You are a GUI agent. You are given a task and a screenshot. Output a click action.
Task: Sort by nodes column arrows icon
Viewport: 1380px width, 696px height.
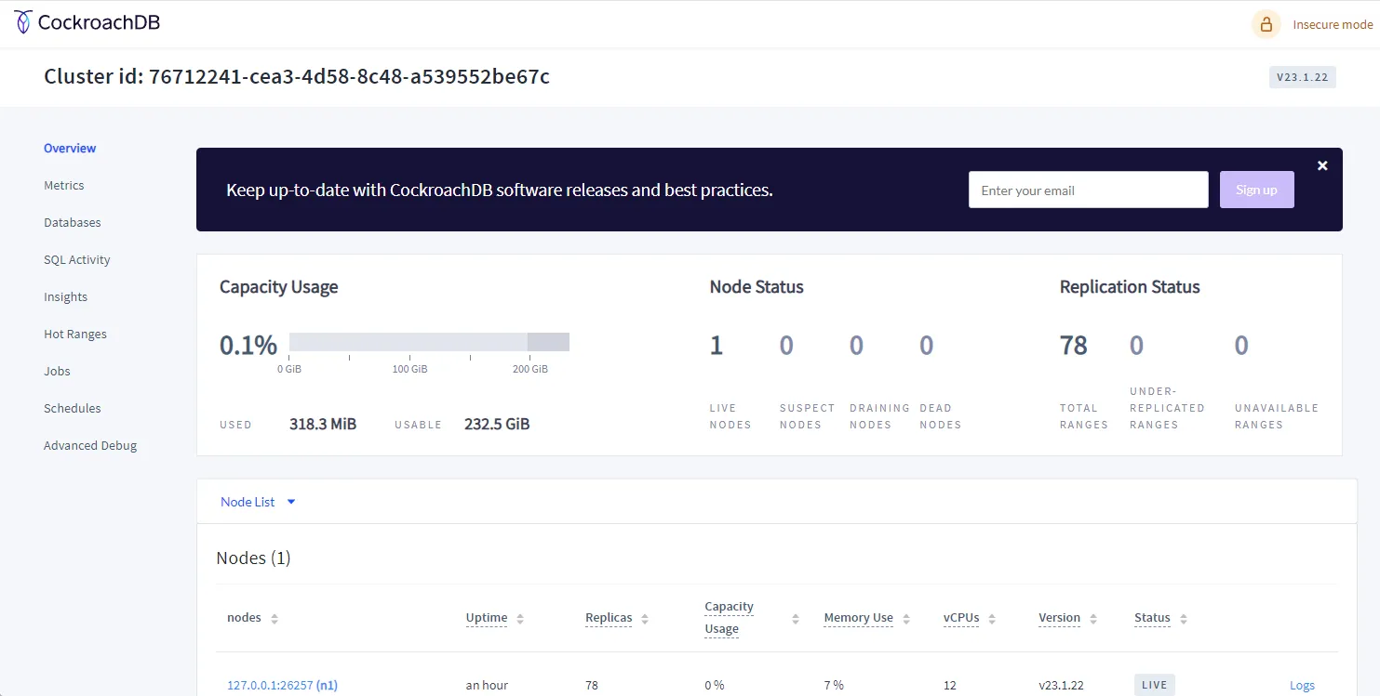[x=275, y=619]
